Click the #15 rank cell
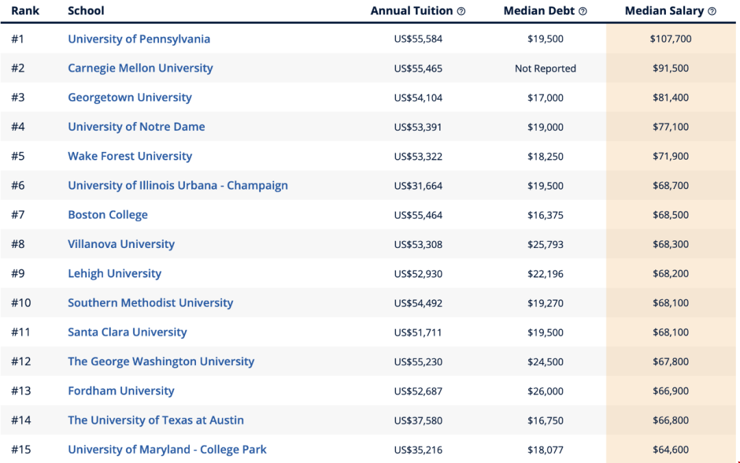 [21, 449]
